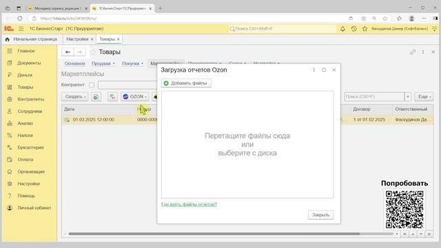Open the Сотрудники sidebar section
Image resolution: width=441 pixels, height=248 pixels.
pyautogui.click(x=30, y=112)
